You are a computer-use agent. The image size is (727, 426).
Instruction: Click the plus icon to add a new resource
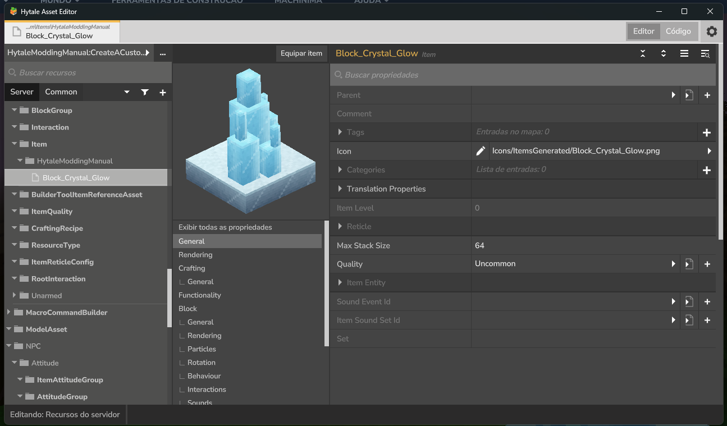point(162,92)
